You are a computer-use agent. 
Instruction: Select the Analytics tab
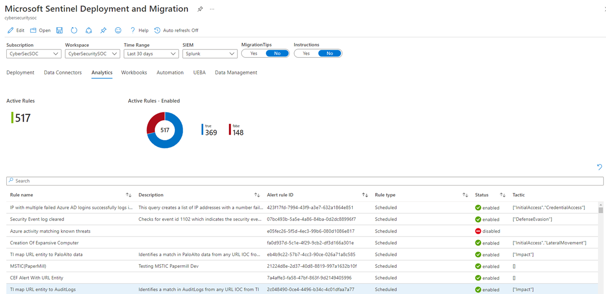[x=102, y=73]
